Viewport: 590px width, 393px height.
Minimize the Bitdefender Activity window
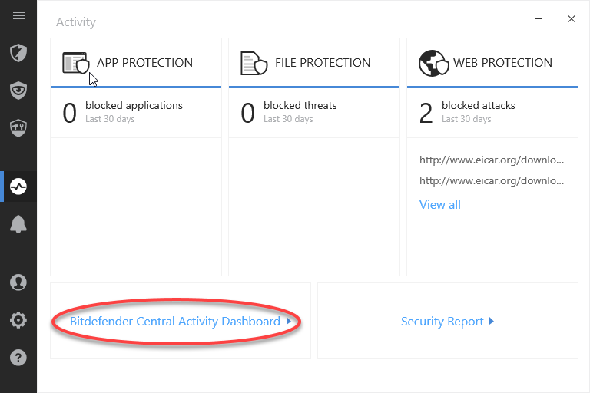pyautogui.click(x=539, y=18)
